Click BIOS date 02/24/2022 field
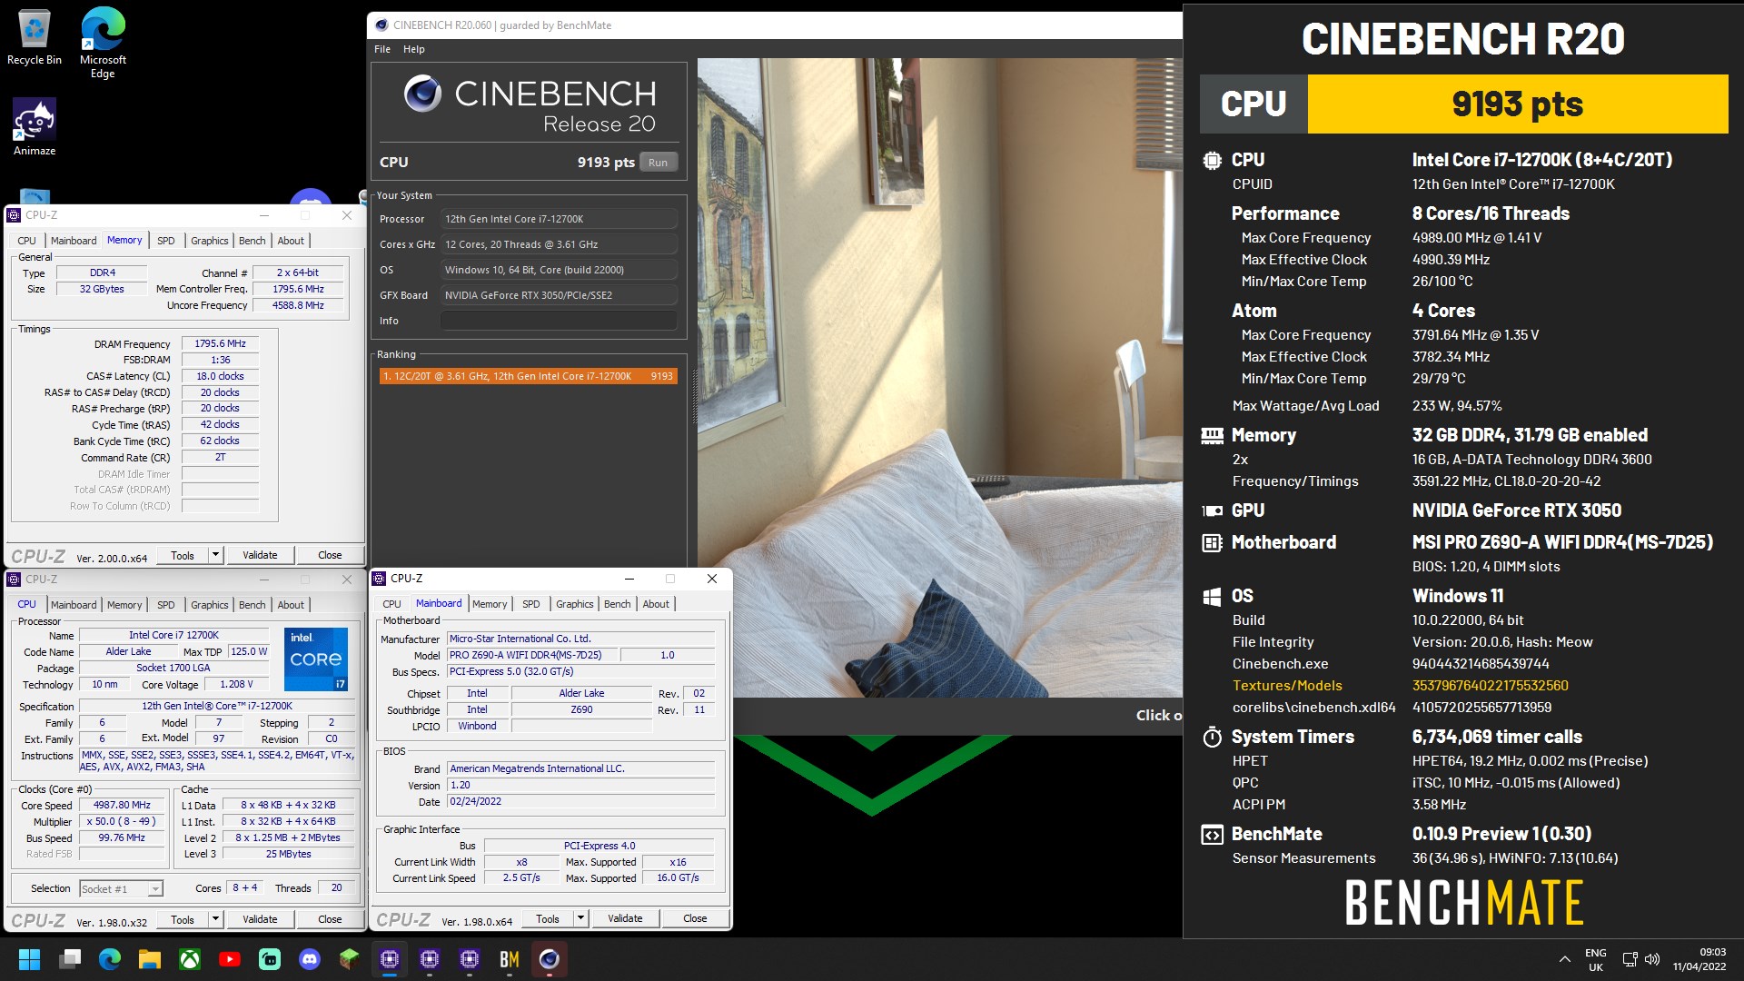 click(581, 802)
